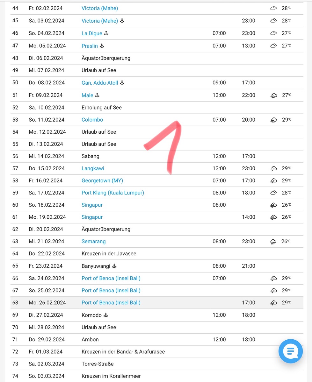The width and height of the screenshot is (312, 382).
Task: Click cloud weather icon for Port Klang
Action: click(x=273, y=193)
